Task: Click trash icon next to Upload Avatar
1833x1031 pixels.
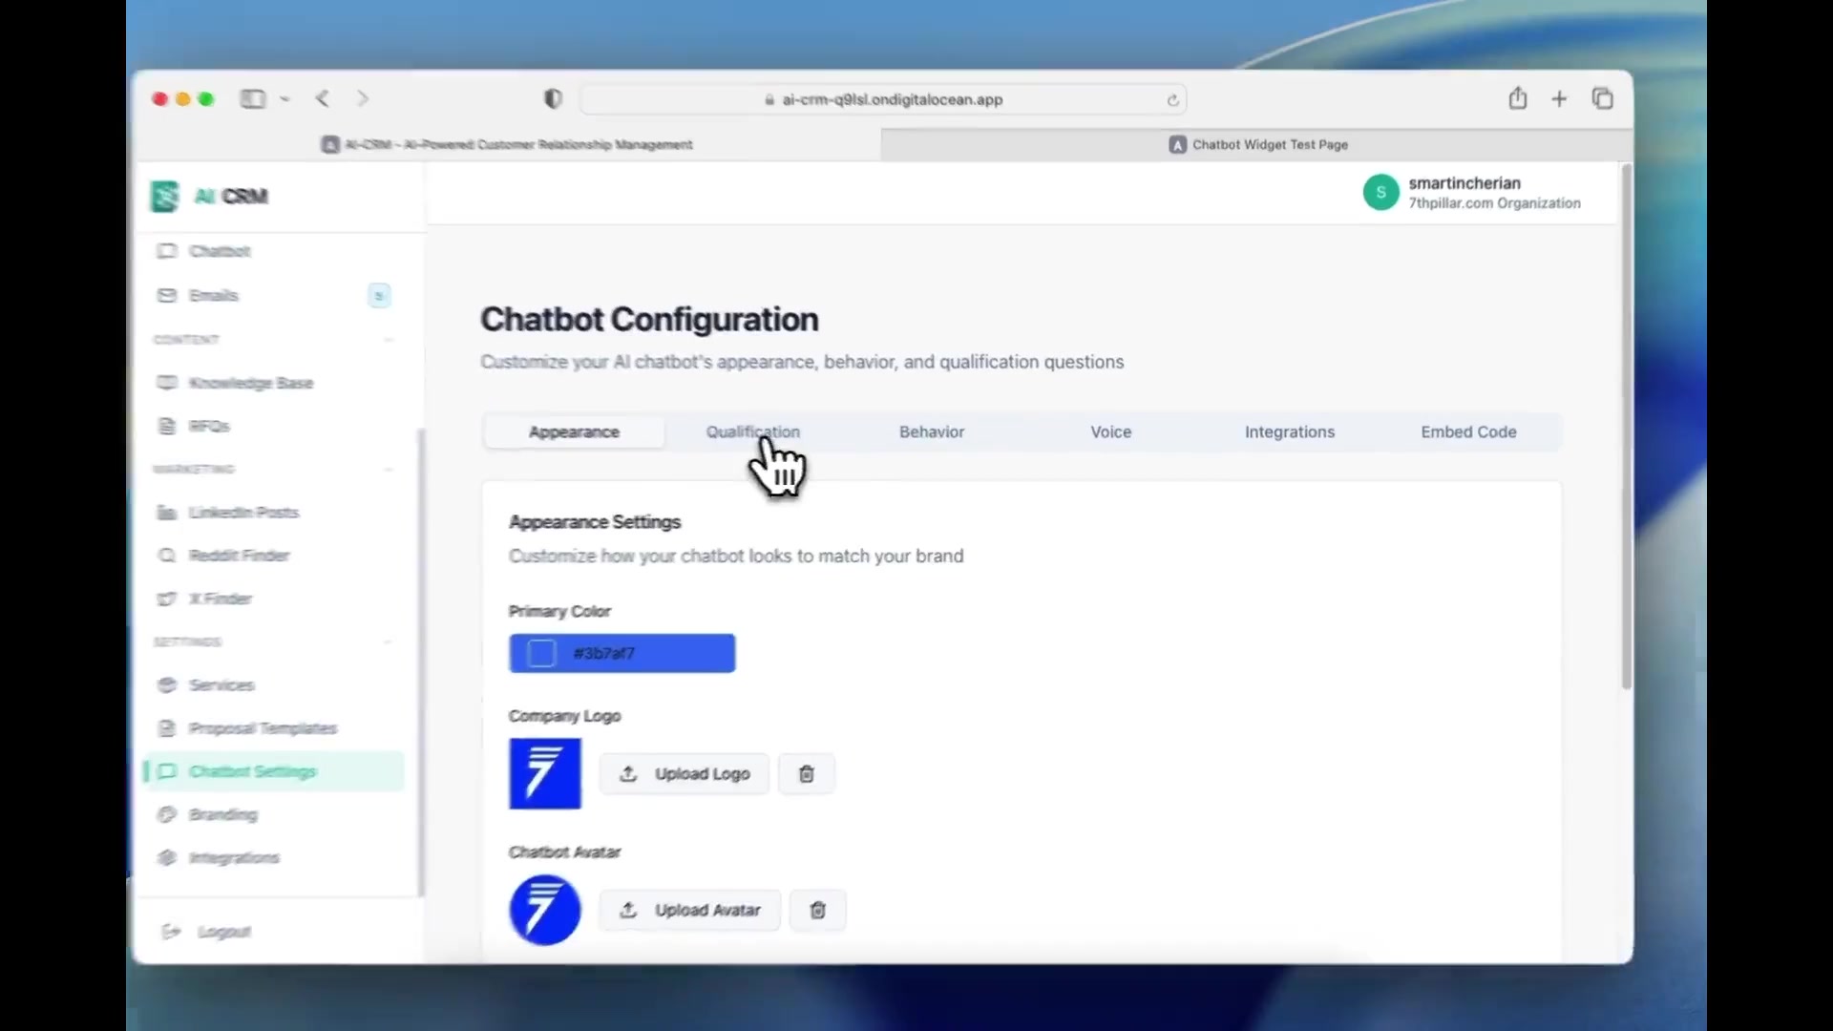Action: 818,911
